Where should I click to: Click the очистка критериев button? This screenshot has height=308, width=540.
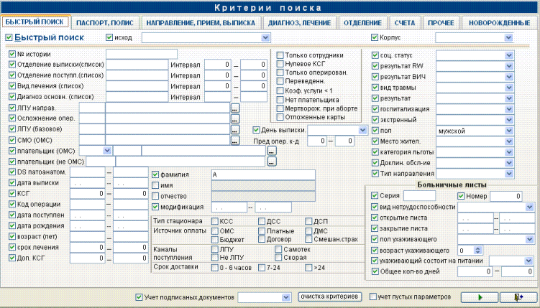(x=329, y=297)
